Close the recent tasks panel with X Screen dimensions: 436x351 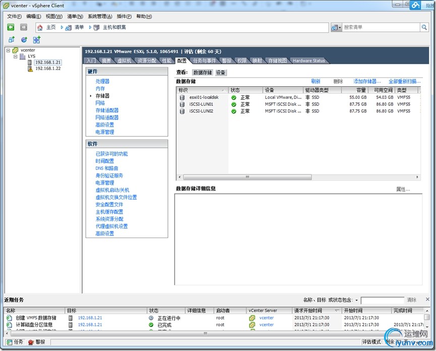point(427,299)
